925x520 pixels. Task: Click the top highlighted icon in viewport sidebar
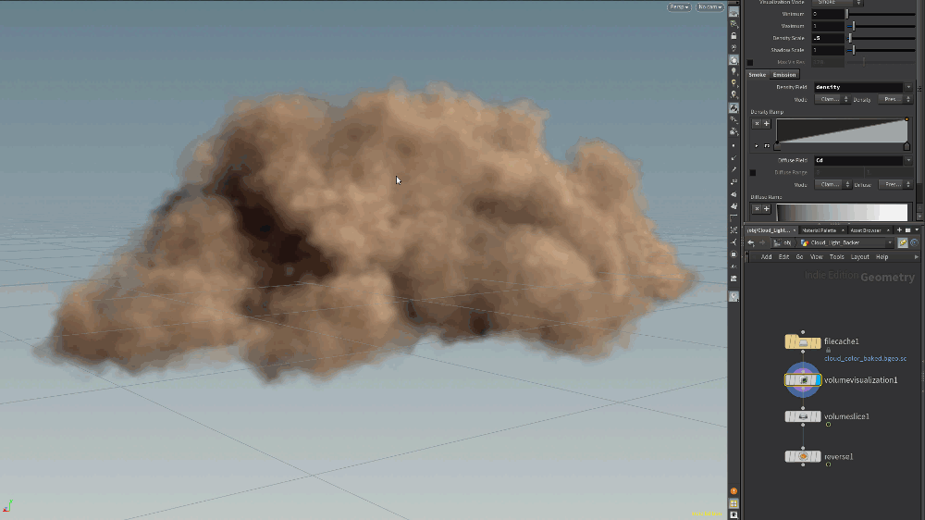tap(734, 12)
